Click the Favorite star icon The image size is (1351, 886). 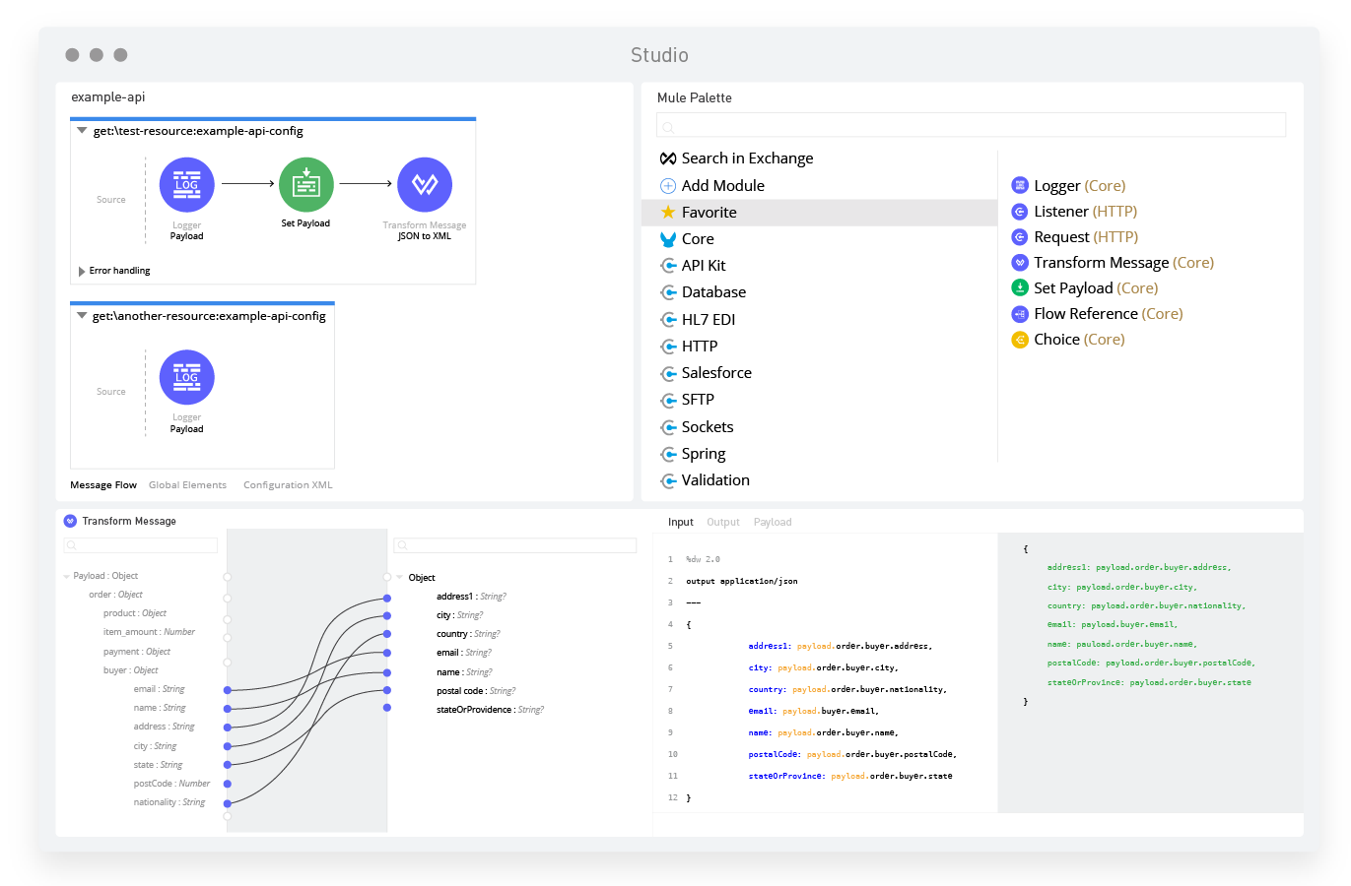point(668,212)
